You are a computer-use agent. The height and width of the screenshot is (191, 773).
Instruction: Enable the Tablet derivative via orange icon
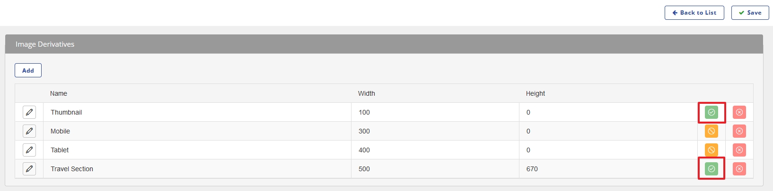coord(711,150)
